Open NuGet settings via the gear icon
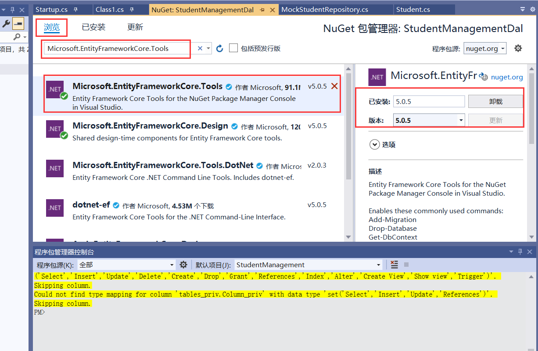The height and width of the screenshot is (351, 538). point(518,48)
